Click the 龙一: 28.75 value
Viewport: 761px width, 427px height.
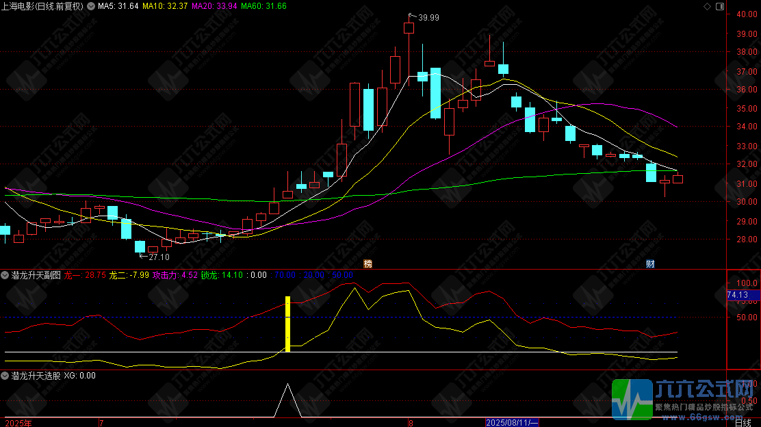click(85, 275)
